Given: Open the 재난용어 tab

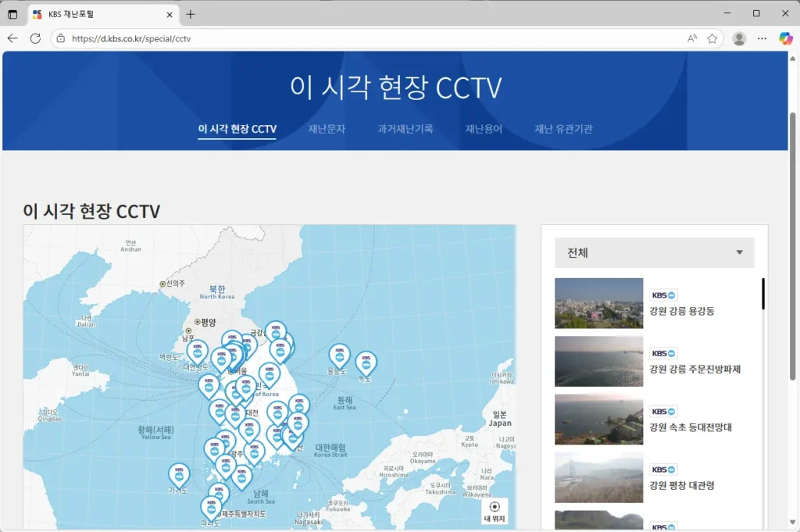Looking at the screenshot, I should click(x=484, y=129).
